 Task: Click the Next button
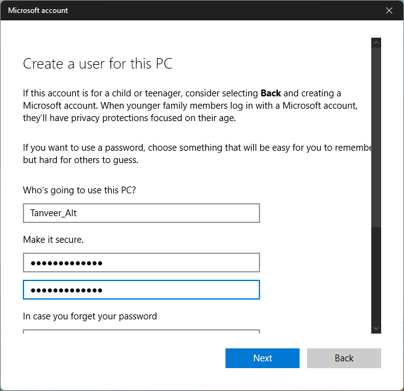[263, 358]
